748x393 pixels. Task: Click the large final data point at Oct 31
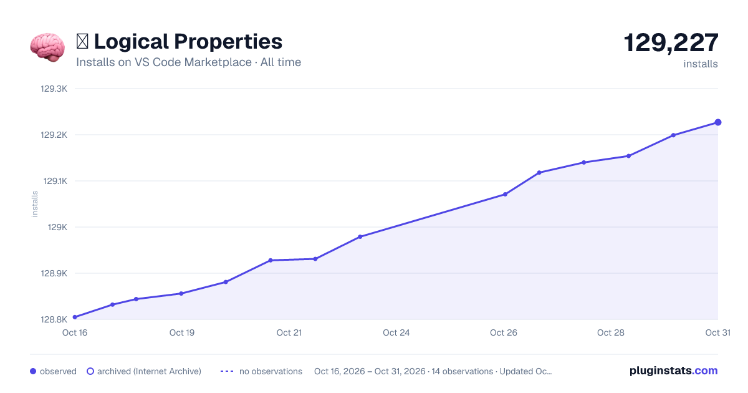[x=718, y=122]
